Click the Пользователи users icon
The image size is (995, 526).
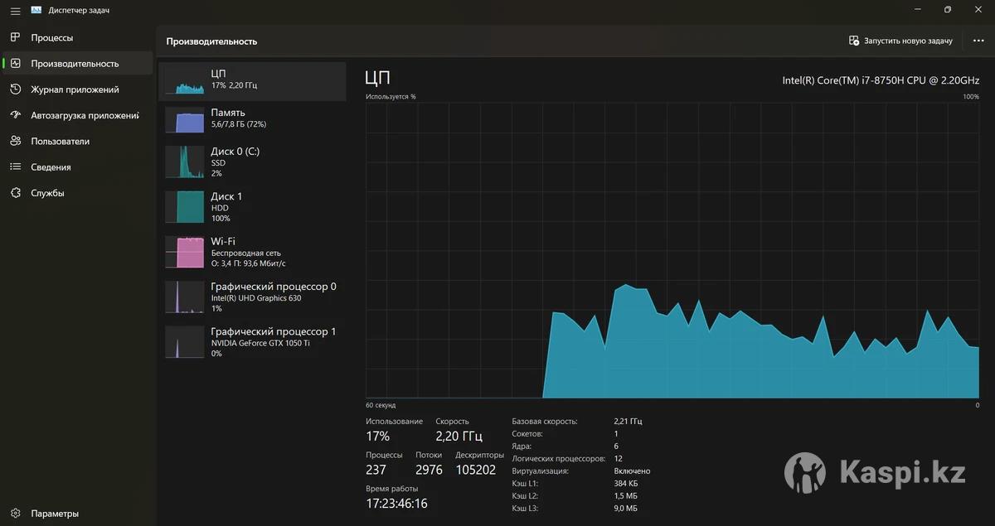point(15,141)
